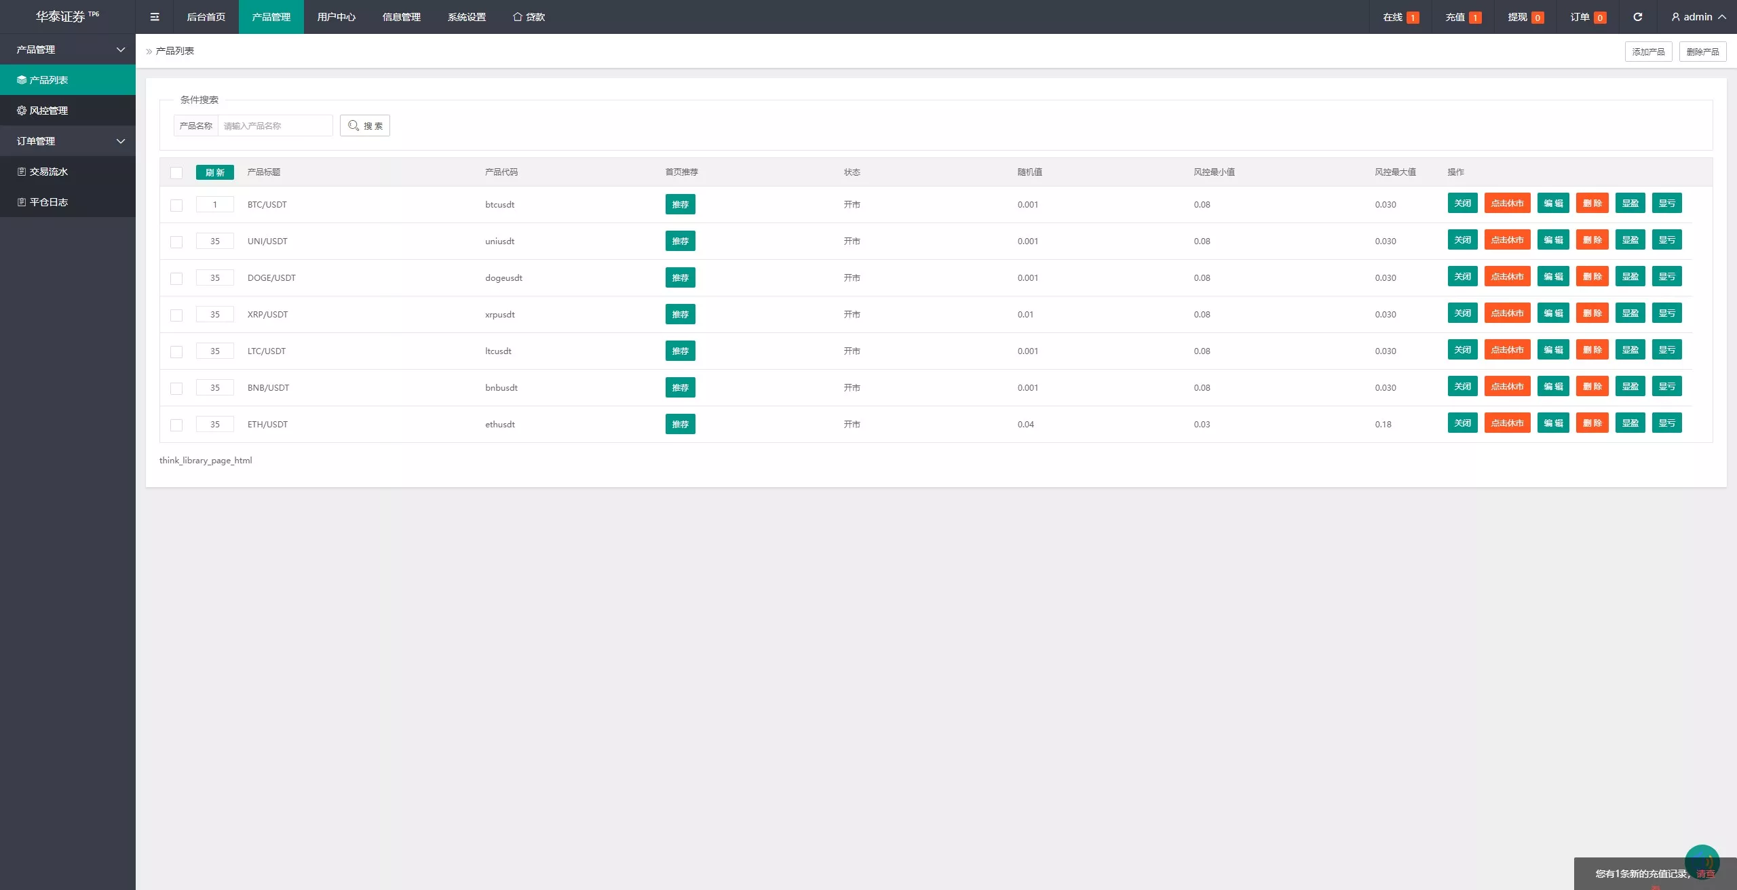Open 产品列表 in the sidebar
This screenshot has width=1737, height=890.
[68, 80]
